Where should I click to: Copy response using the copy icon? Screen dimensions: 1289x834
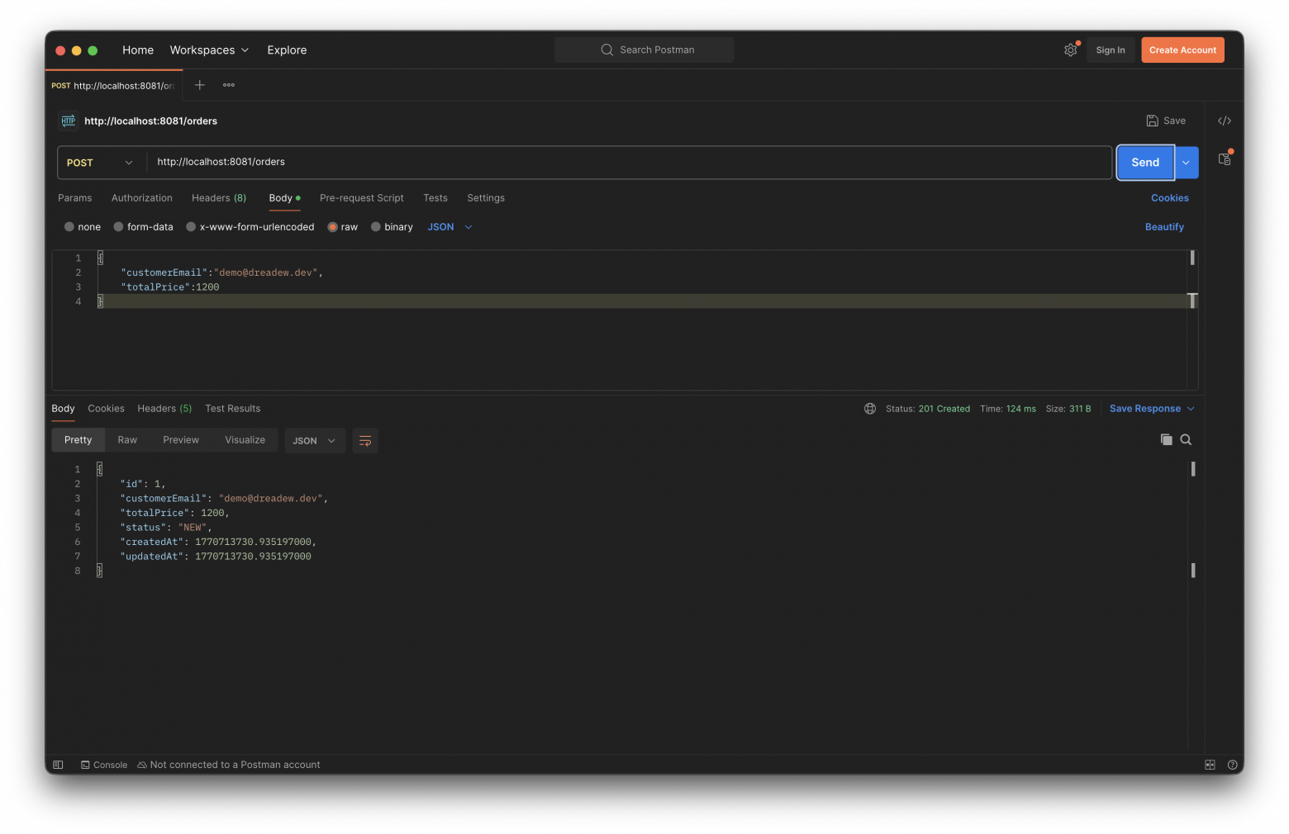click(1166, 439)
